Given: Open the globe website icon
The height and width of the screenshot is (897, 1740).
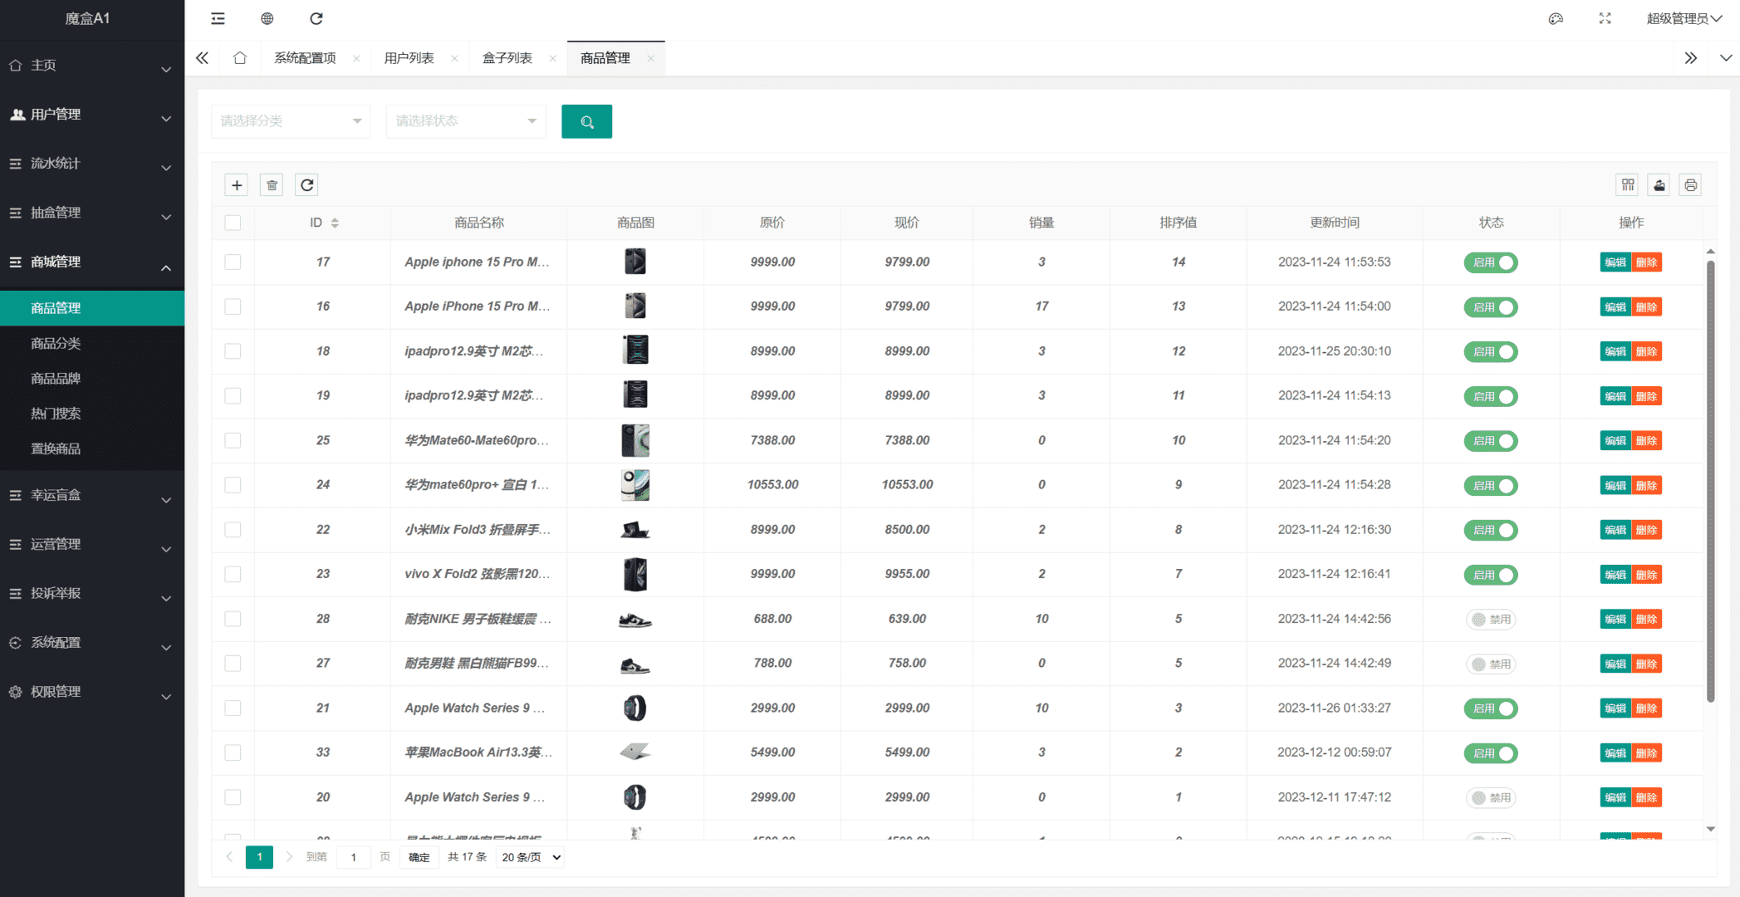Looking at the screenshot, I should (x=267, y=18).
